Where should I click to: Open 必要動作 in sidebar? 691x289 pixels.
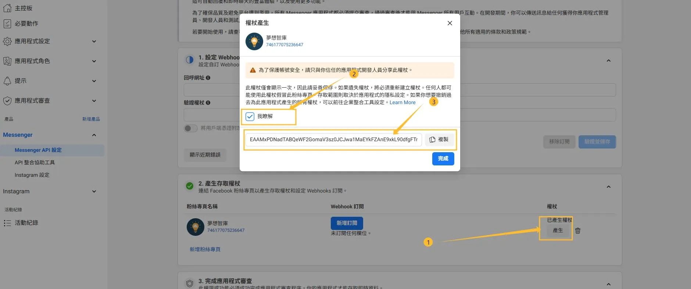[x=26, y=23]
